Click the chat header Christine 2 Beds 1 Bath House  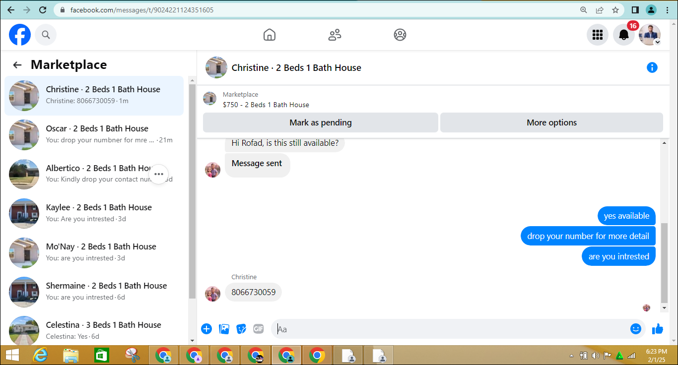[296, 68]
